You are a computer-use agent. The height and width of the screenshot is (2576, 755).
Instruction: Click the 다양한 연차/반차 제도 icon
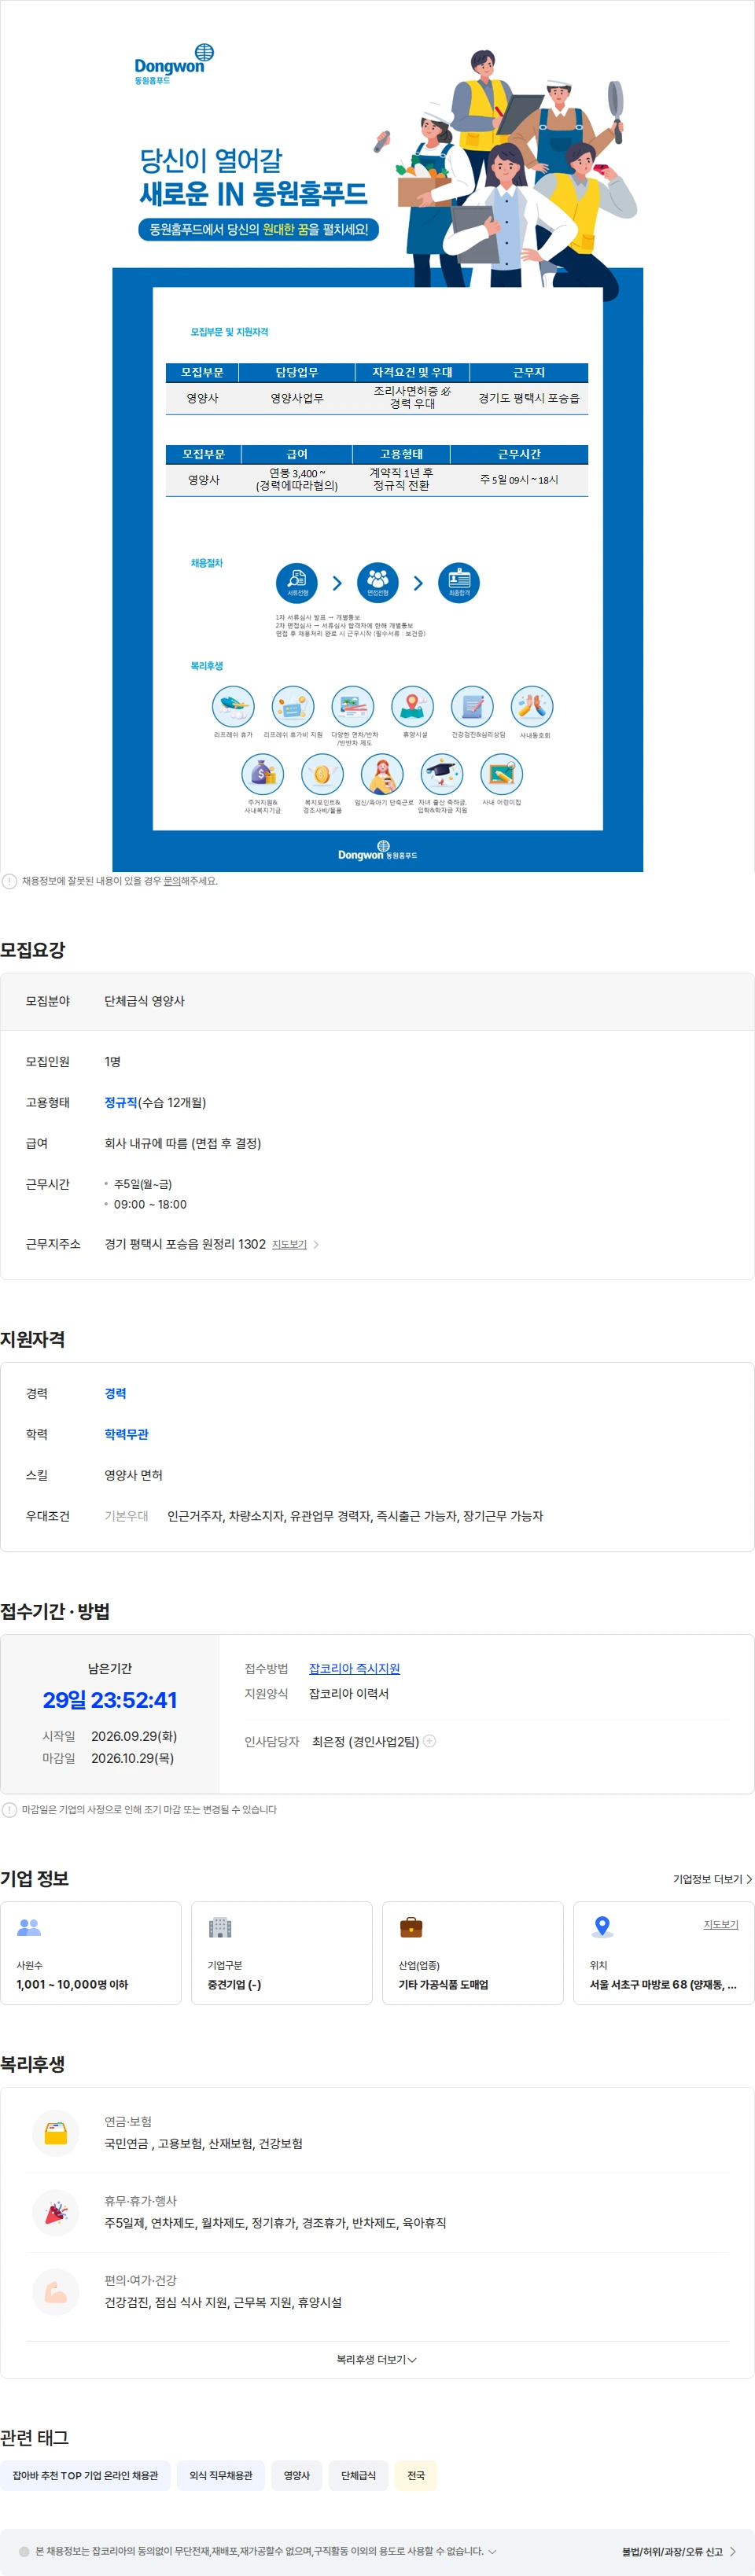[x=353, y=706]
